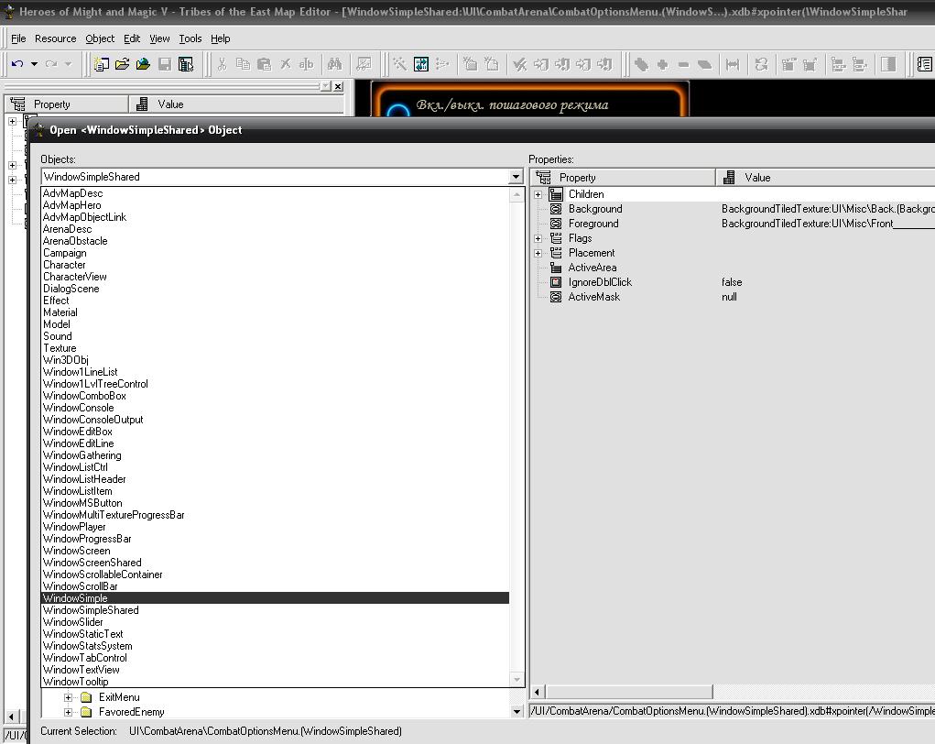Click the rightmost notebook list toolbar icon

click(924, 64)
